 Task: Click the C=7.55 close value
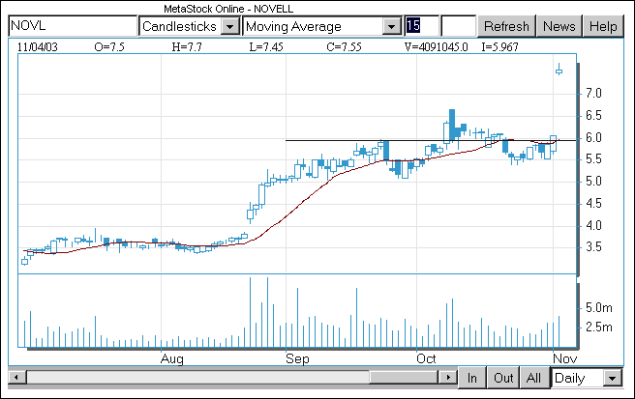pyautogui.click(x=345, y=47)
